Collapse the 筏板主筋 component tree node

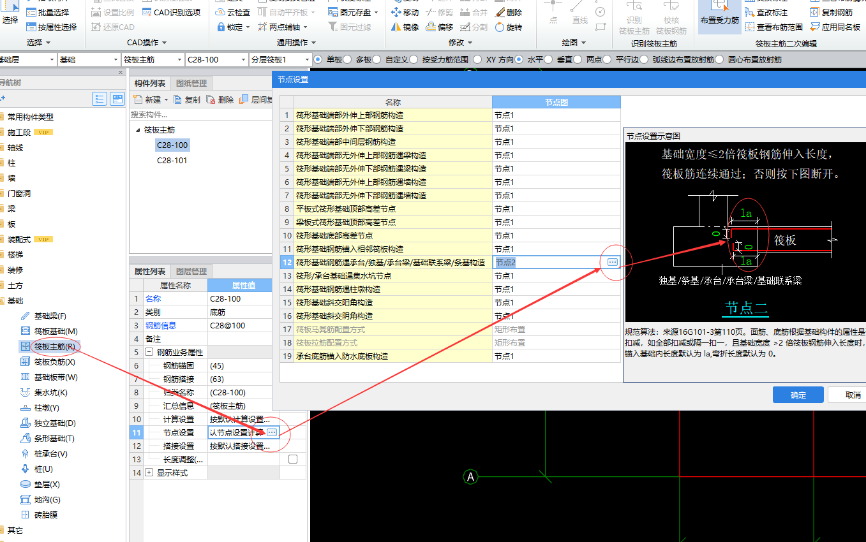click(x=138, y=130)
